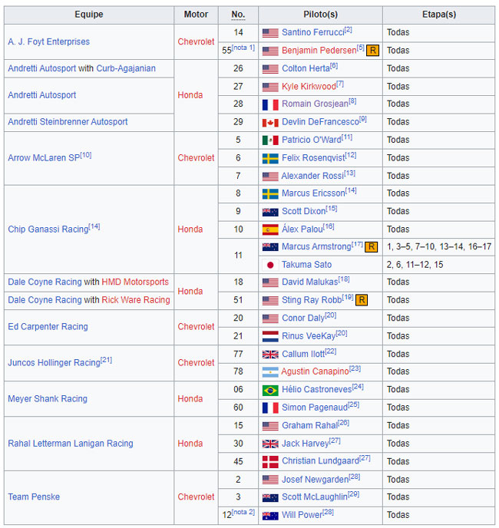Open the Arrow McLaren SP team link

(44, 158)
